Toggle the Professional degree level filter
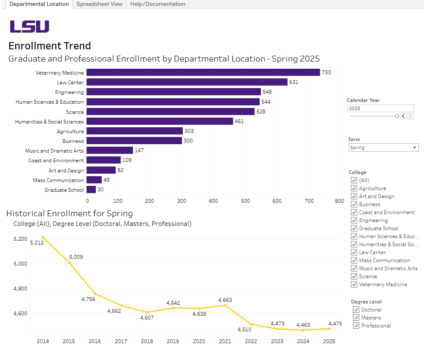Viewport: 426px width, 349px height. 356,325
